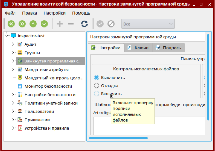The image size is (215, 151).
Task: Click the empty template list field
Action: click(x=149, y=126)
